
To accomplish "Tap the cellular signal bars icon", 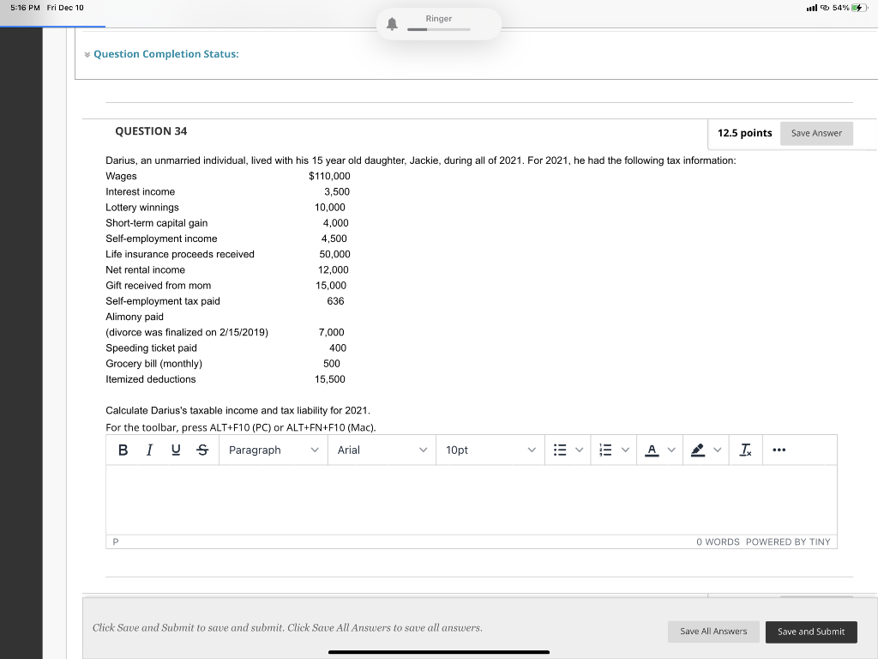I will [x=811, y=8].
